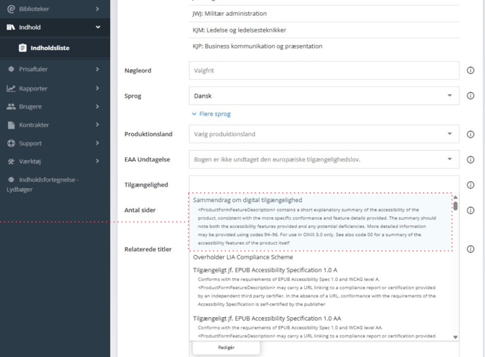Screen dimensions: 485x357
Task: Click subject KJM: Ledelse og ledelsesteknikker
Action: (324, 30)
